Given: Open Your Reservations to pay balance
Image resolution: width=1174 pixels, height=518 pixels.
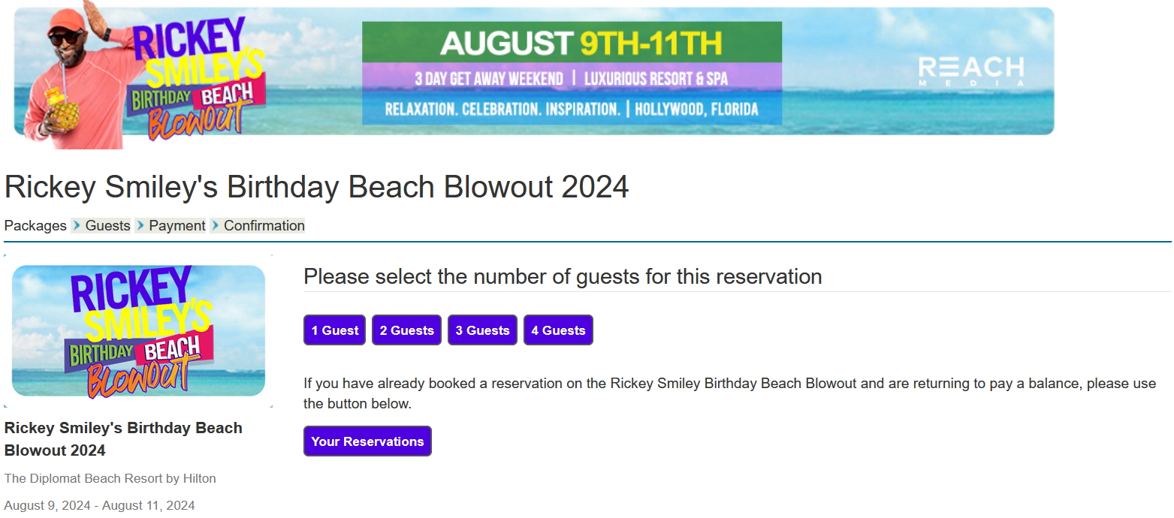Looking at the screenshot, I should 367,441.
